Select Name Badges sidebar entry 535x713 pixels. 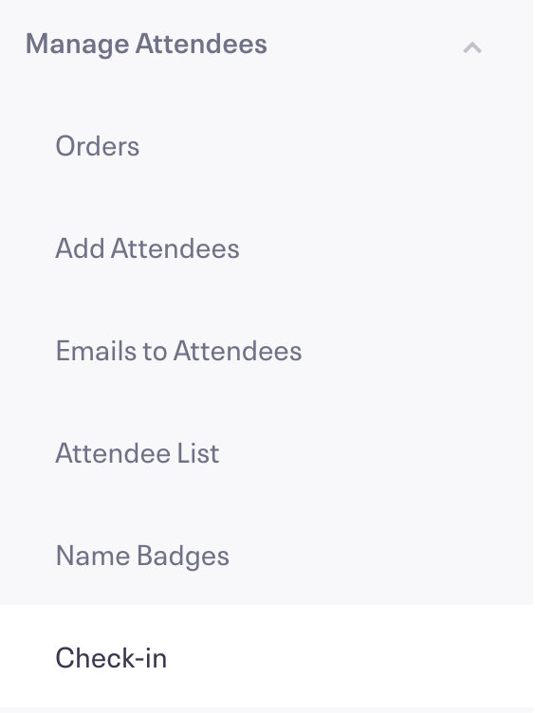coord(142,556)
